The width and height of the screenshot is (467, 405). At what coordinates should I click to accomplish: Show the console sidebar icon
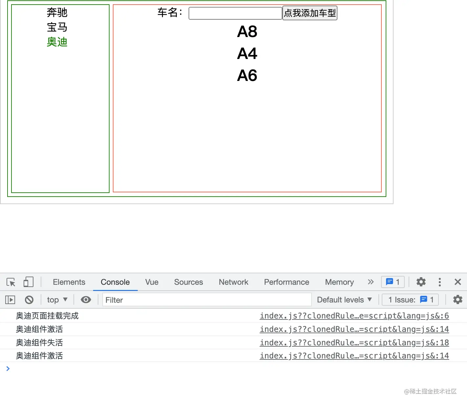(x=10, y=299)
